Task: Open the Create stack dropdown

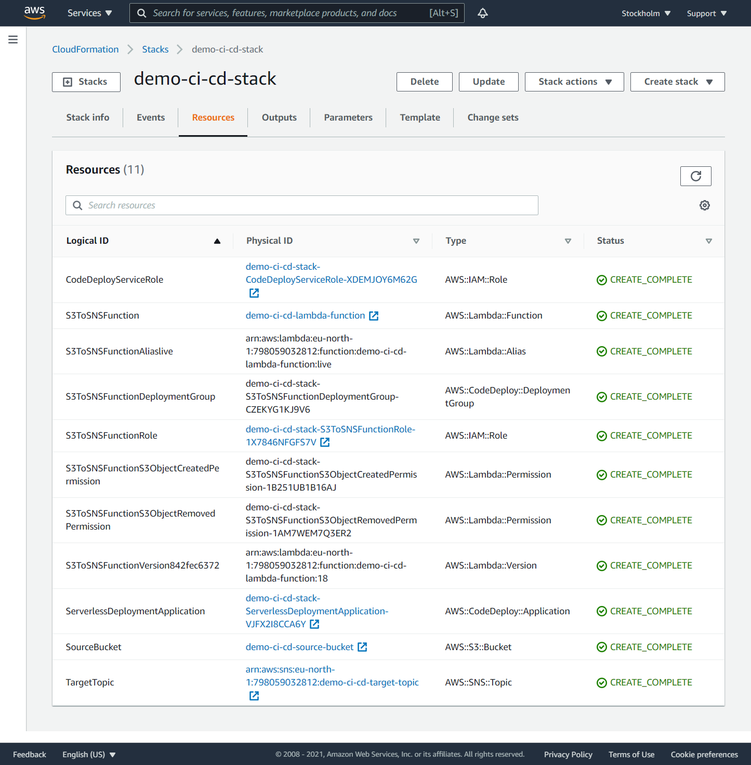Action: pyautogui.click(x=677, y=82)
